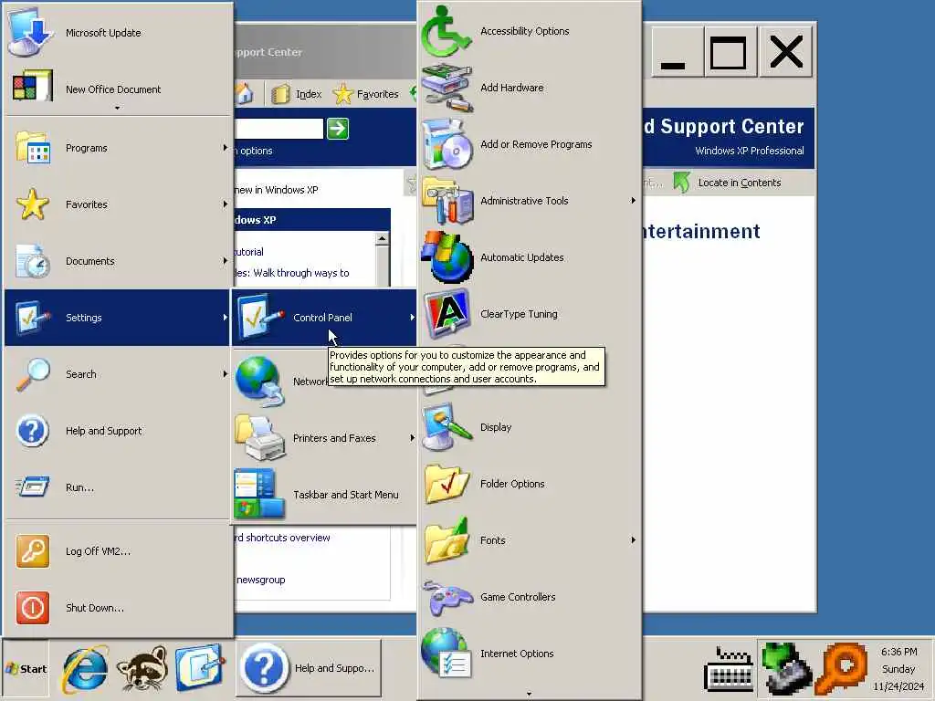This screenshot has height=701, width=935.
Task: Click the Log Off key icon
Action: (x=33, y=550)
